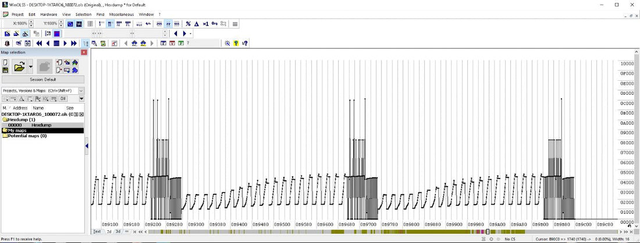
Task: Click the single right arrow in the third toolbar
Action: 65,43
